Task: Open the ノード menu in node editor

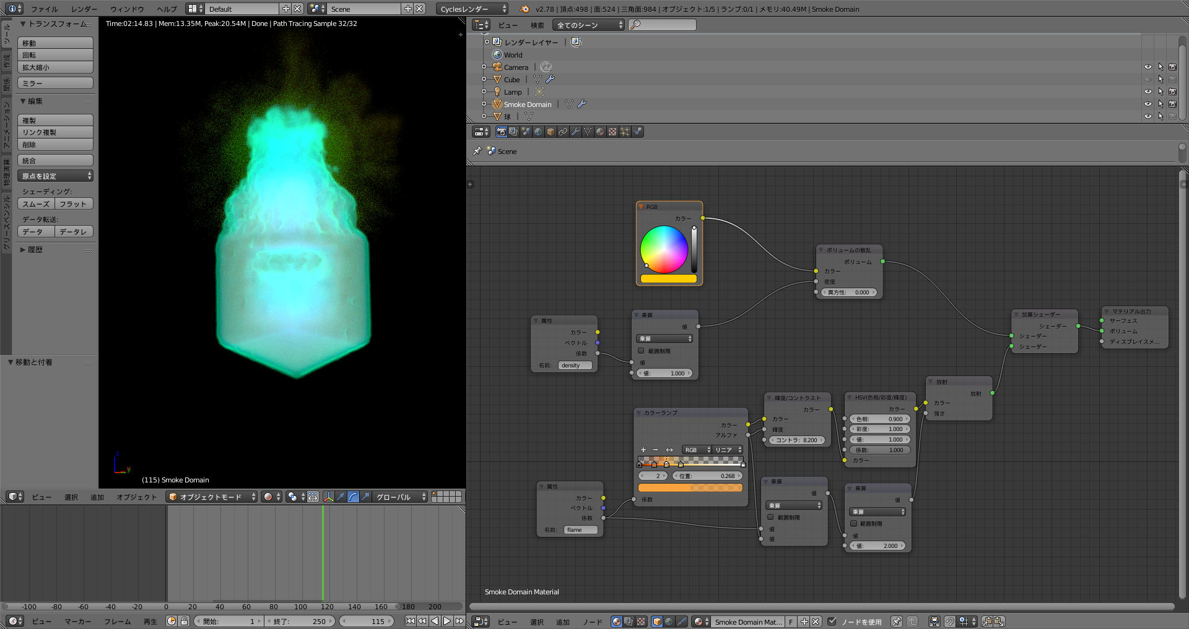Action: 592,622
